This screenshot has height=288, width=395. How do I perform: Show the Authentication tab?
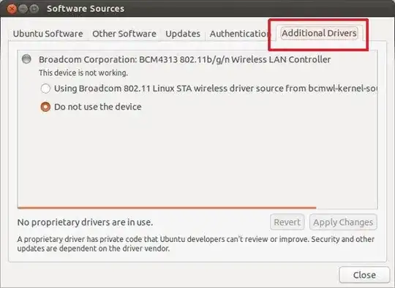(x=239, y=34)
